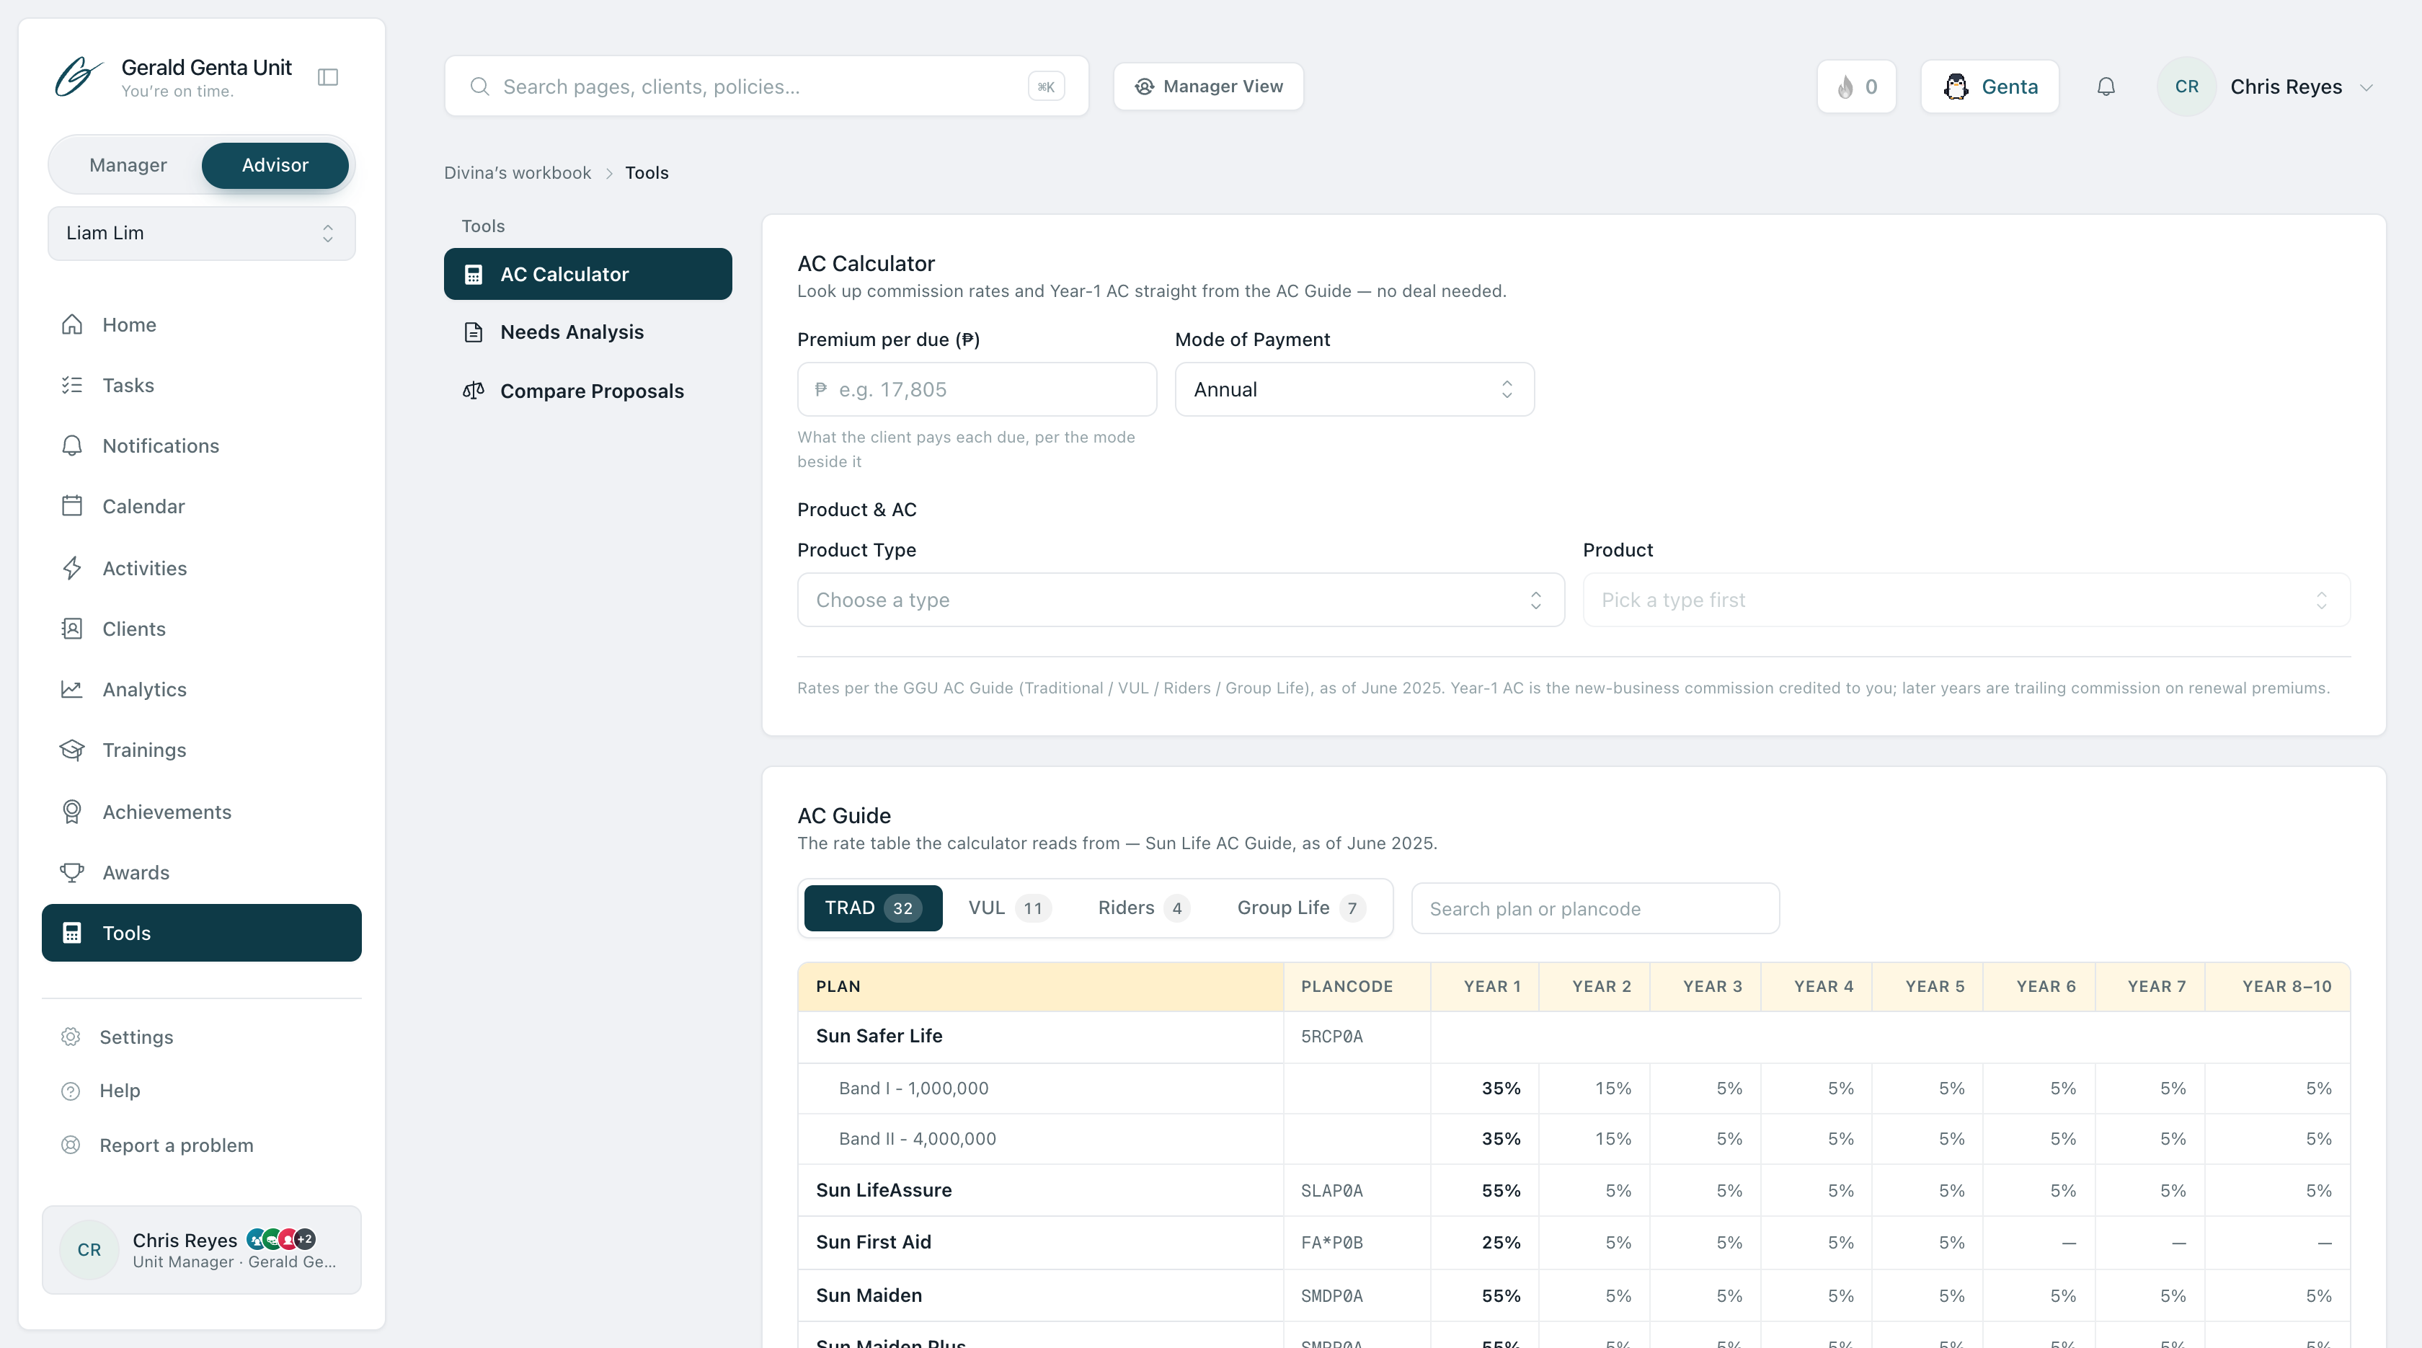Open the bell notifications icon in top bar
This screenshot has width=2422, height=1348.
click(x=2106, y=87)
